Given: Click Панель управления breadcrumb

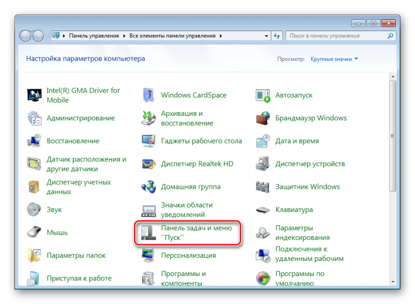Looking at the screenshot, I should 94,36.
